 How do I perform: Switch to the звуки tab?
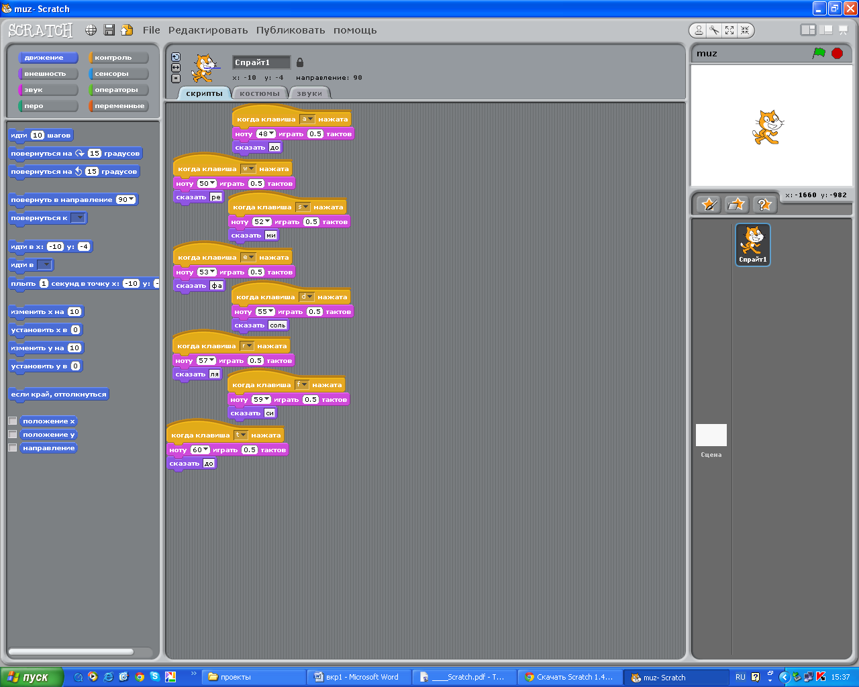point(309,93)
